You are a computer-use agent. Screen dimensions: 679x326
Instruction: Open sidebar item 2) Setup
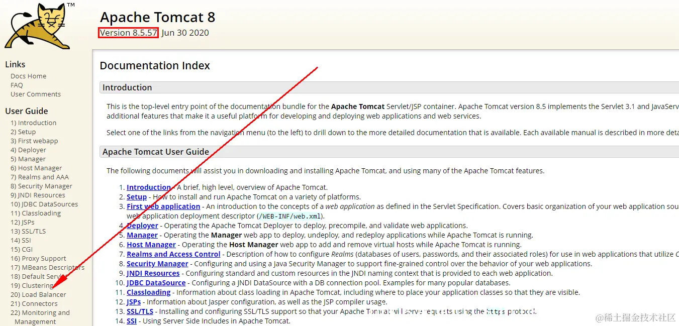[23, 132]
